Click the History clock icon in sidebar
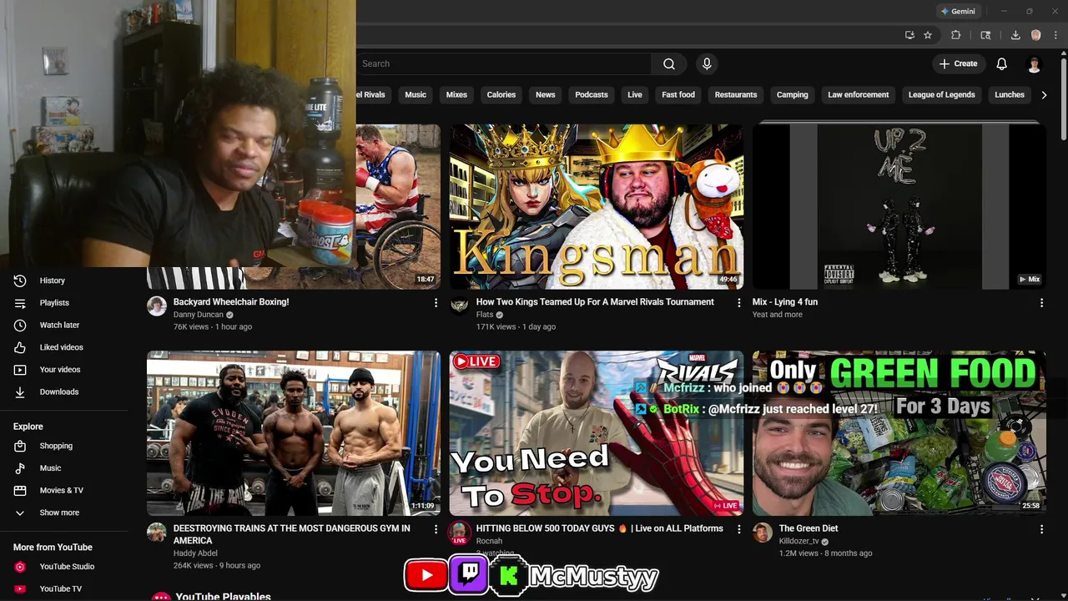The width and height of the screenshot is (1068, 601). (x=20, y=280)
